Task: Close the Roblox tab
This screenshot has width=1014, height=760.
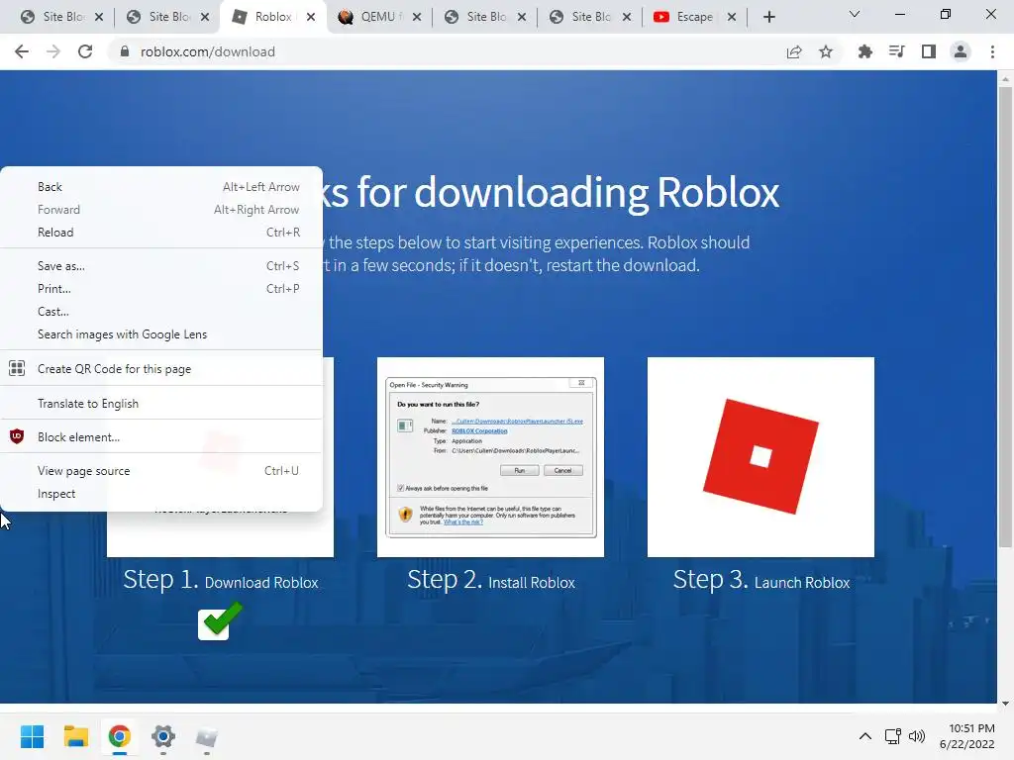Action: coord(311,17)
